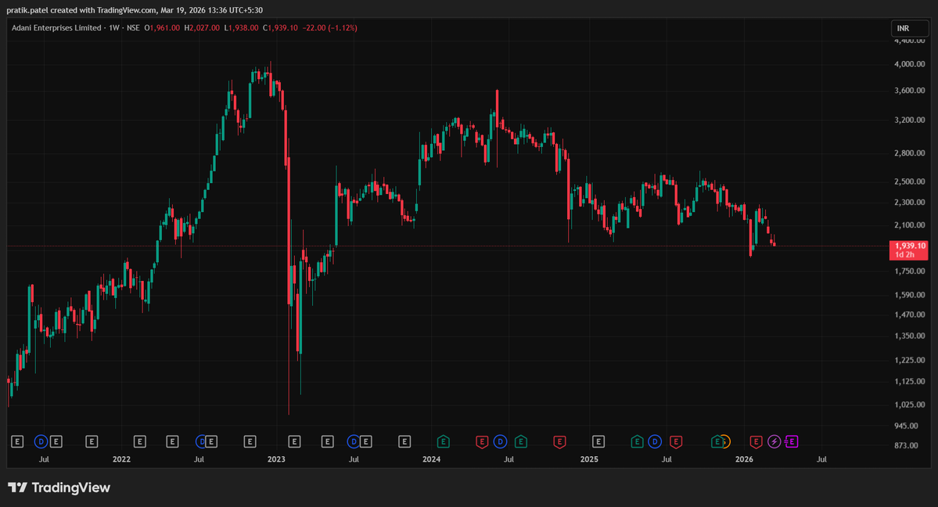The width and height of the screenshot is (938, 507).
Task: Click the TradingView logo link
Action: pos(59,487)
